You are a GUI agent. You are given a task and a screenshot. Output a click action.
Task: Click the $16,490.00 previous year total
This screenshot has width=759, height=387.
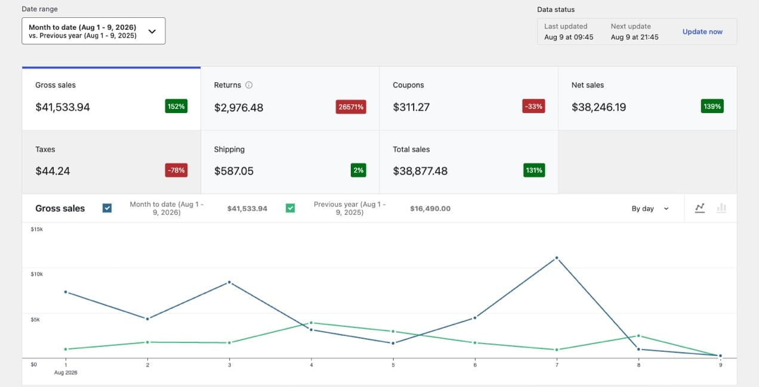(x=430, y=208)
